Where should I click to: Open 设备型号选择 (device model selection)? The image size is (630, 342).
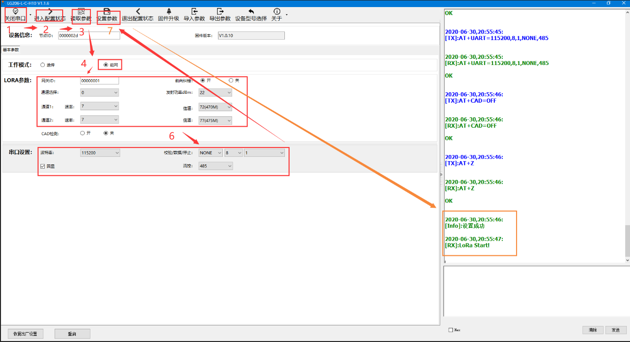[x=251, y=11]
